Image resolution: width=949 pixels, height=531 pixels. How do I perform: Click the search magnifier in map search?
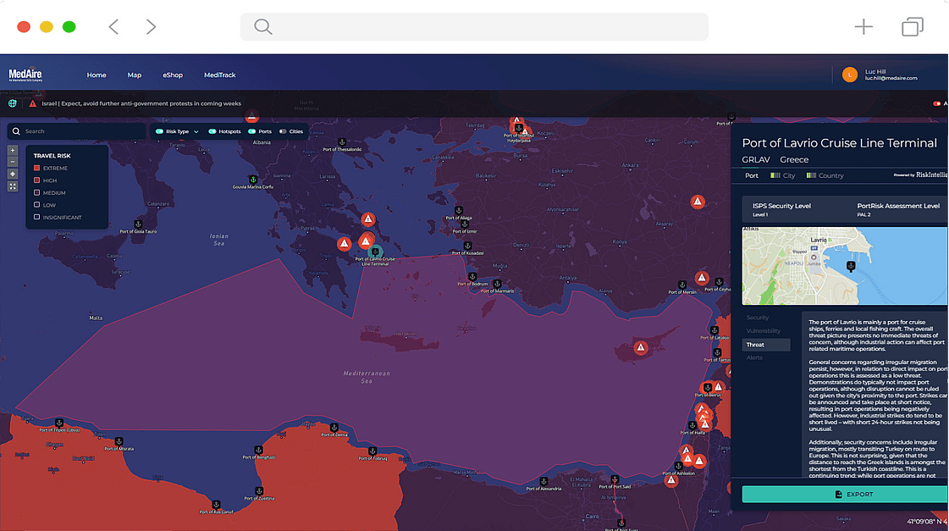click(16, 131)
